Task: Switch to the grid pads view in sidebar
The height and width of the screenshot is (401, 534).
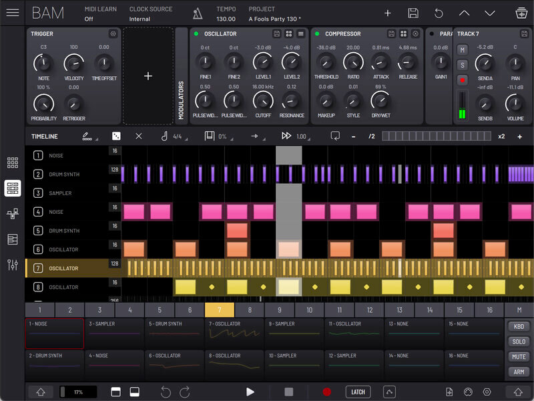Action: coord(12,161)
